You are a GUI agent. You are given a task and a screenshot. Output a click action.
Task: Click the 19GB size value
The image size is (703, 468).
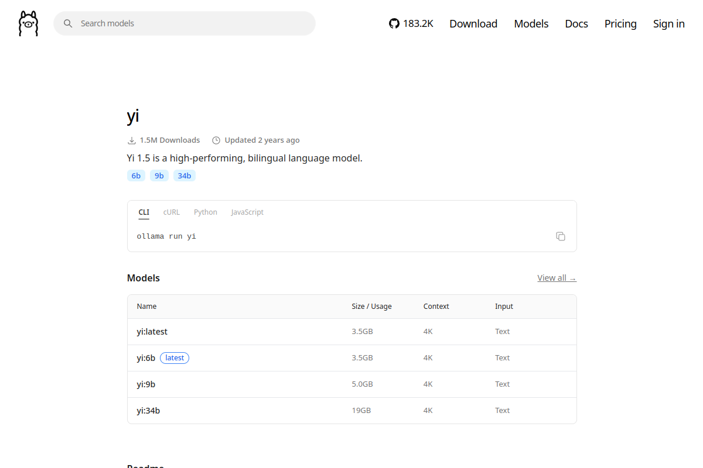(x=361, y=411)
